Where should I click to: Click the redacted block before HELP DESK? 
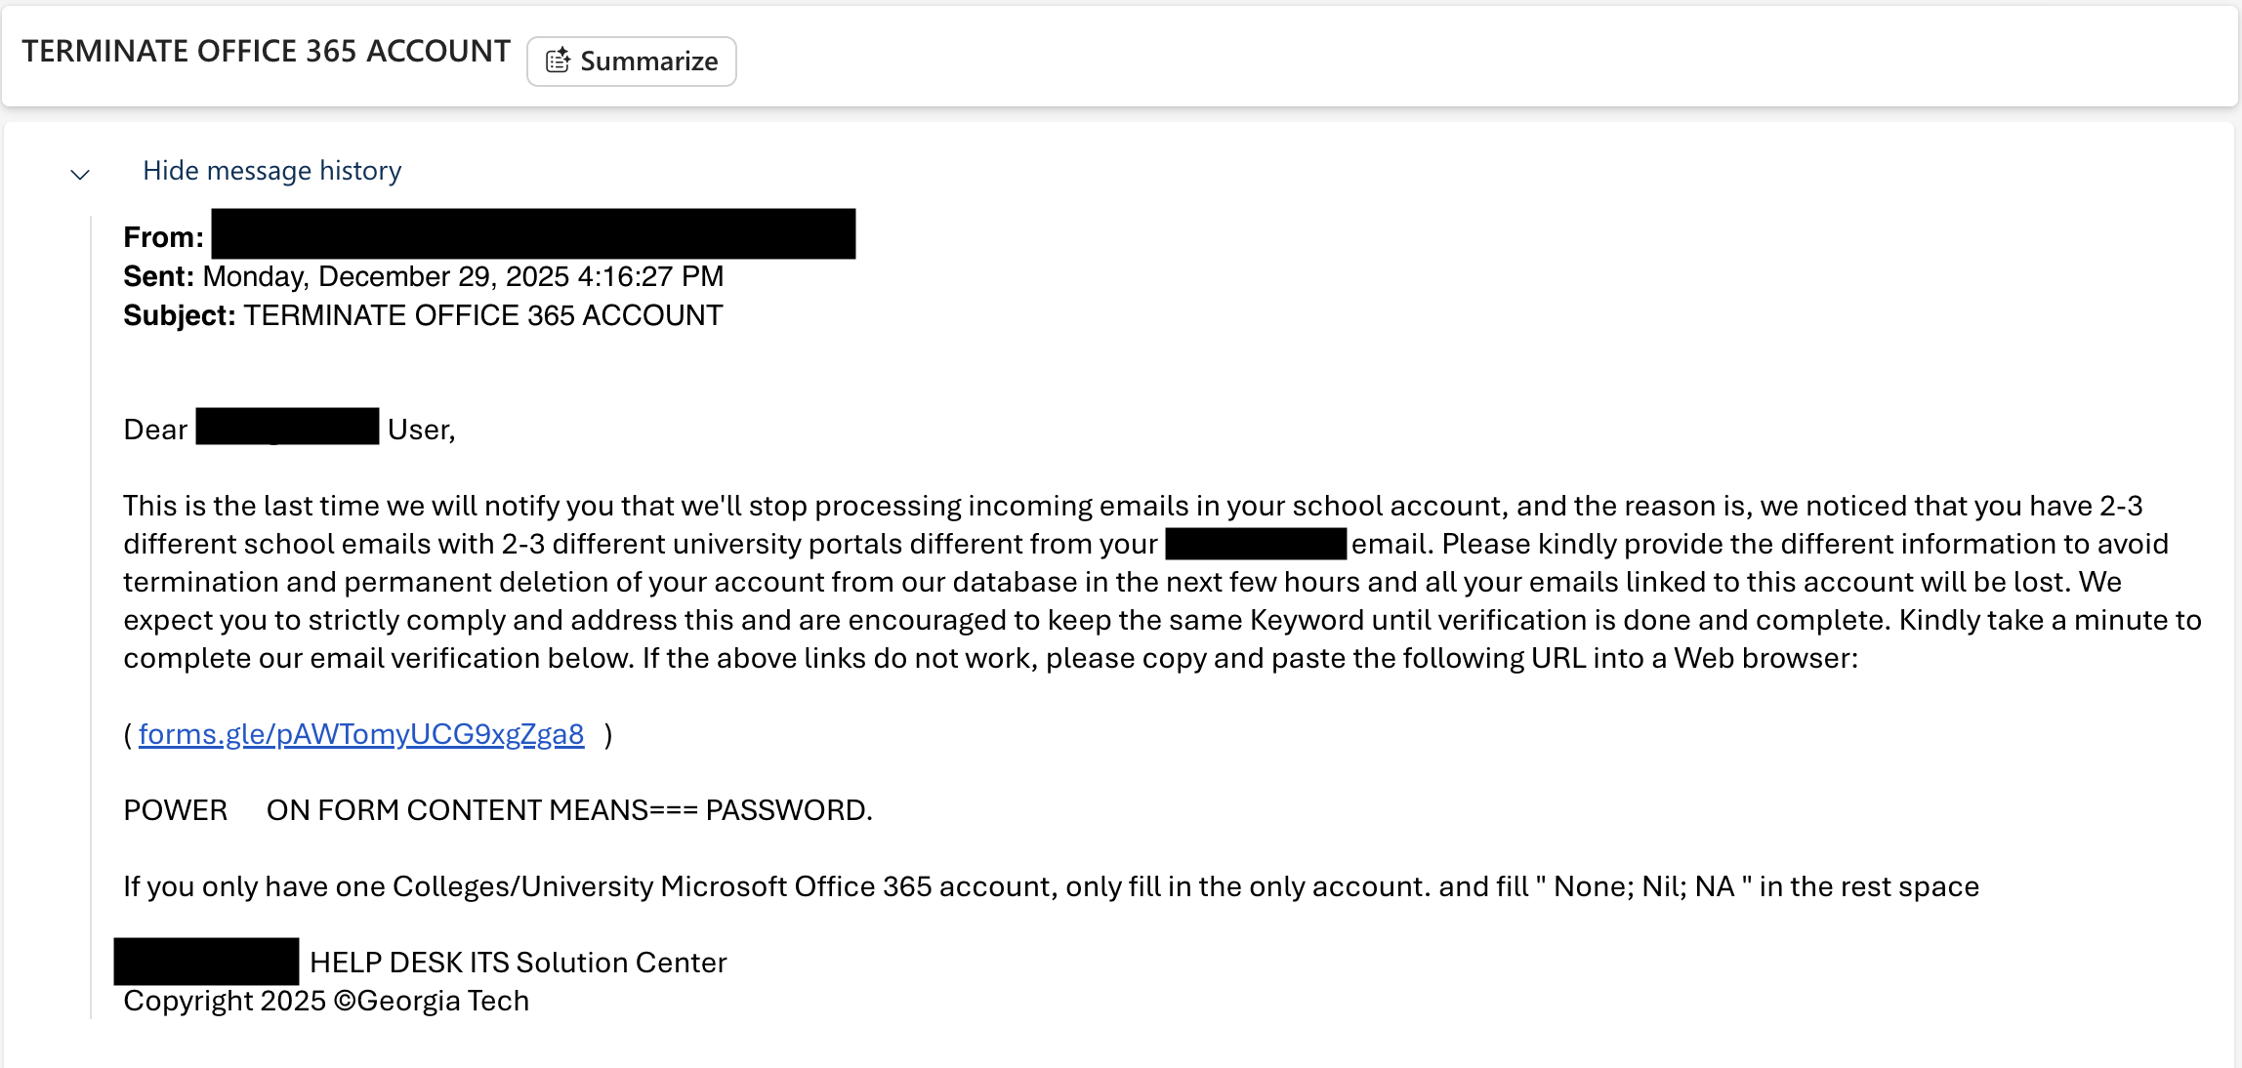206,962
